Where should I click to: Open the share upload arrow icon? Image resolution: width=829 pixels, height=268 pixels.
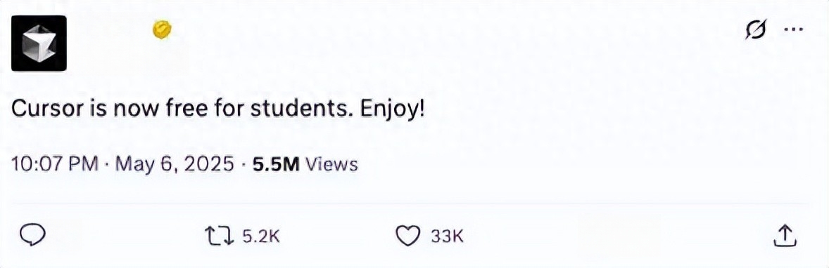(785, 236)
